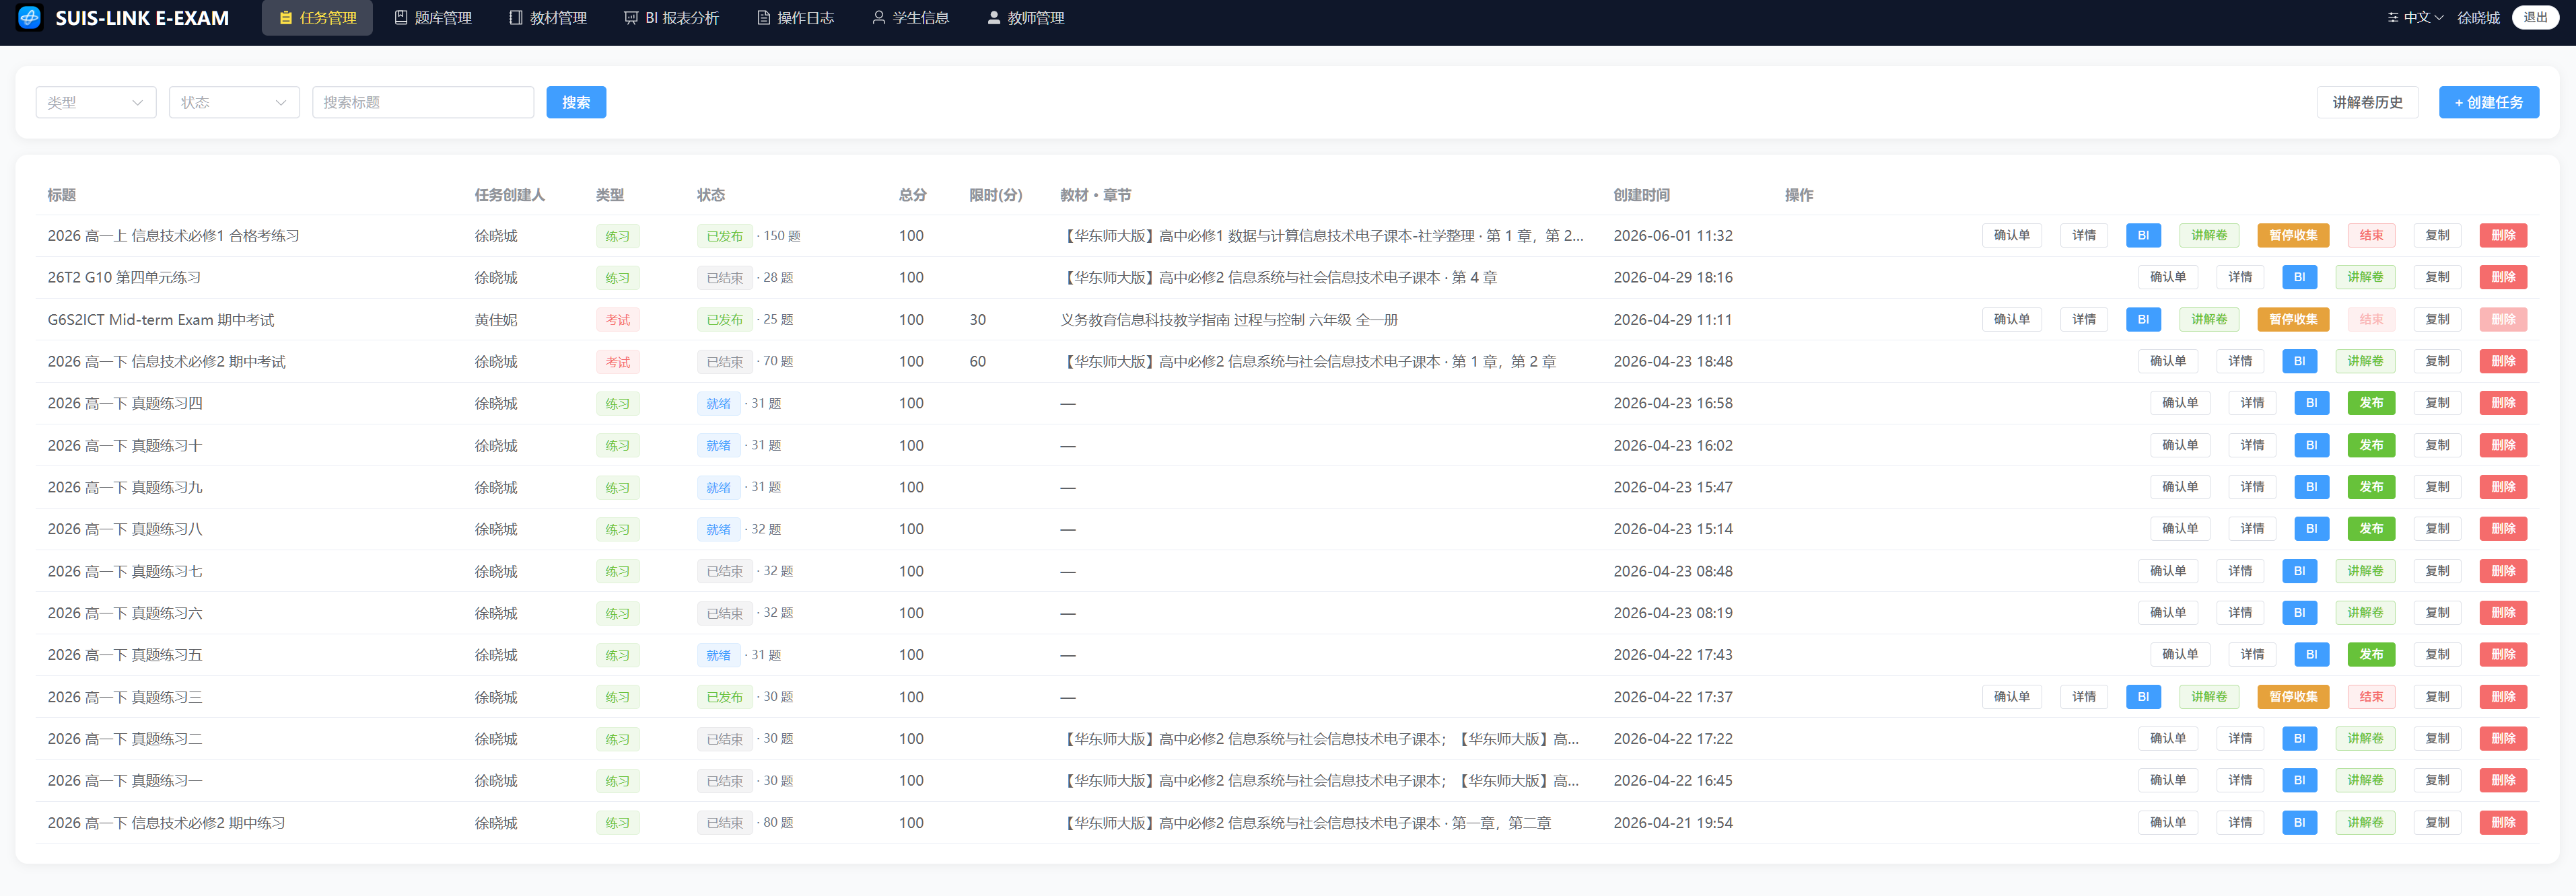Click 讲解卷 for 真题练习七
The image size is (2576, 896).
[x=2365, y=571]
